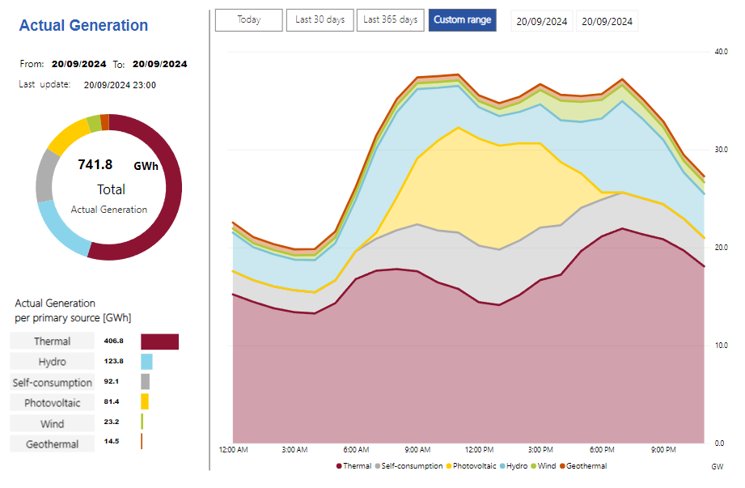
Task: Click the Thermal segment of donut chart
Action: click(172, 194)
